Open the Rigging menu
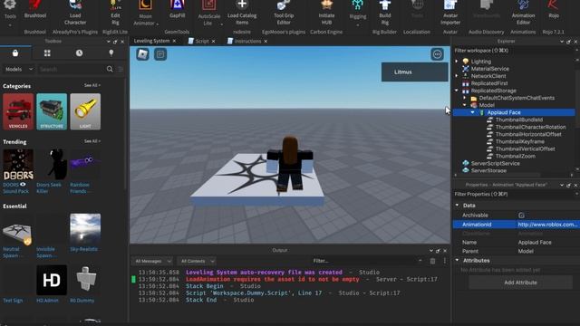580x326 pixels. coord(358,13)
